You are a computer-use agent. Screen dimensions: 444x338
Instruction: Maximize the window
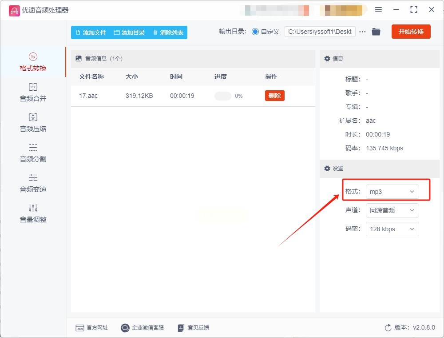[414, 10]
